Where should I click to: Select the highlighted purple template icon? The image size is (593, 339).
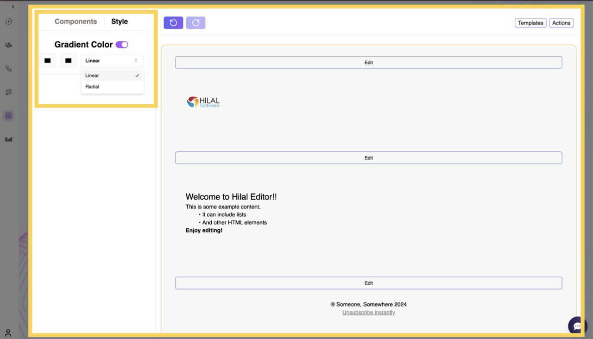[x=8, y=115]
